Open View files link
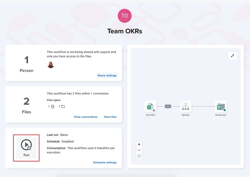 click(110, 117)
